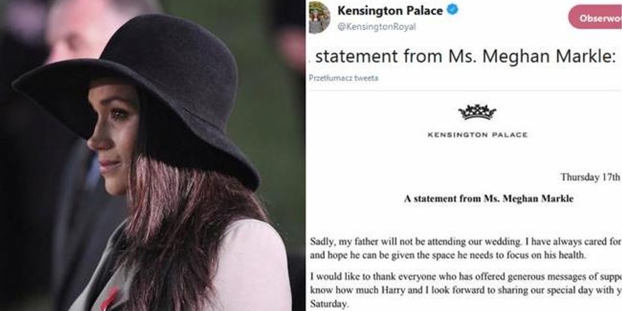Click the blue verified badge
This screenshot has width=622, height=311.
(453, 10)
